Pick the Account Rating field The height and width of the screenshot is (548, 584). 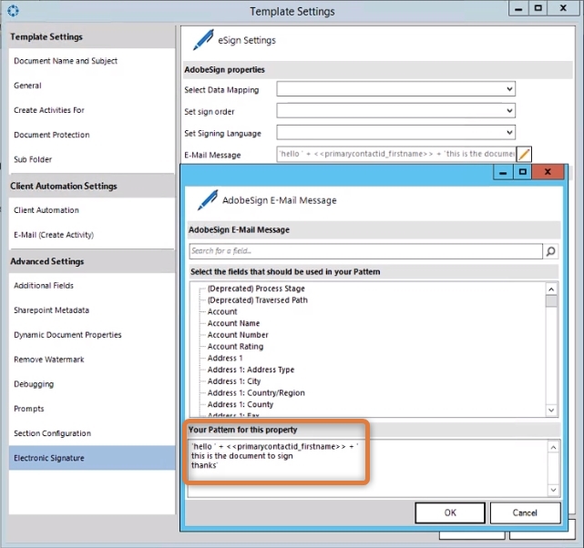(x=235, y=347)
